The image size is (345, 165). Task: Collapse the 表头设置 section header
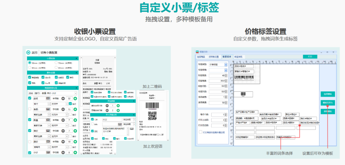[53, 72]
